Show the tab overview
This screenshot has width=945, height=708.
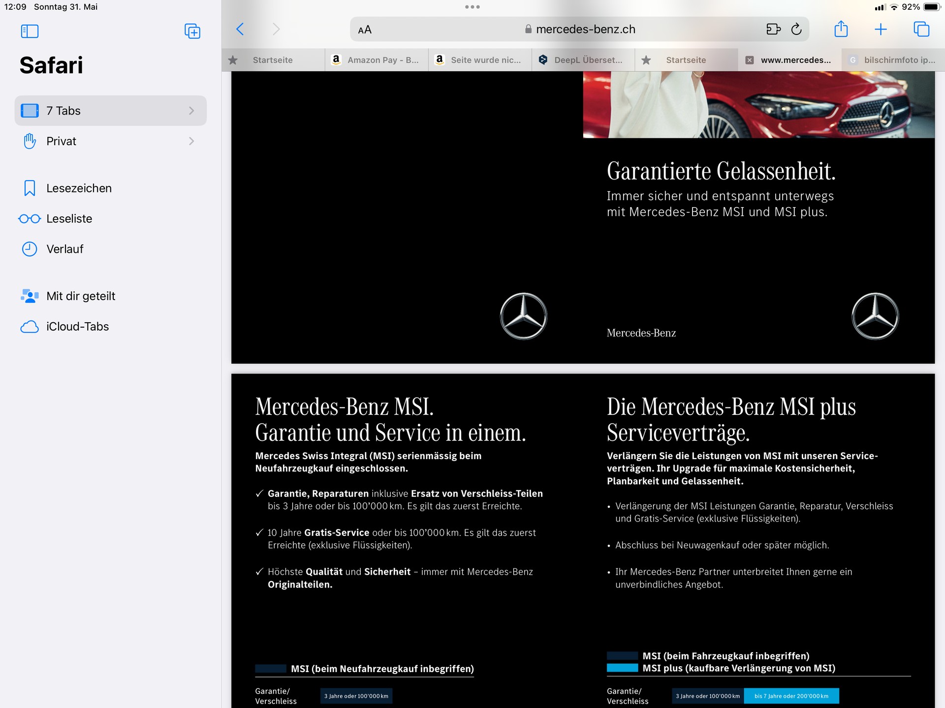pyautogui.click(x=921, y=29)
